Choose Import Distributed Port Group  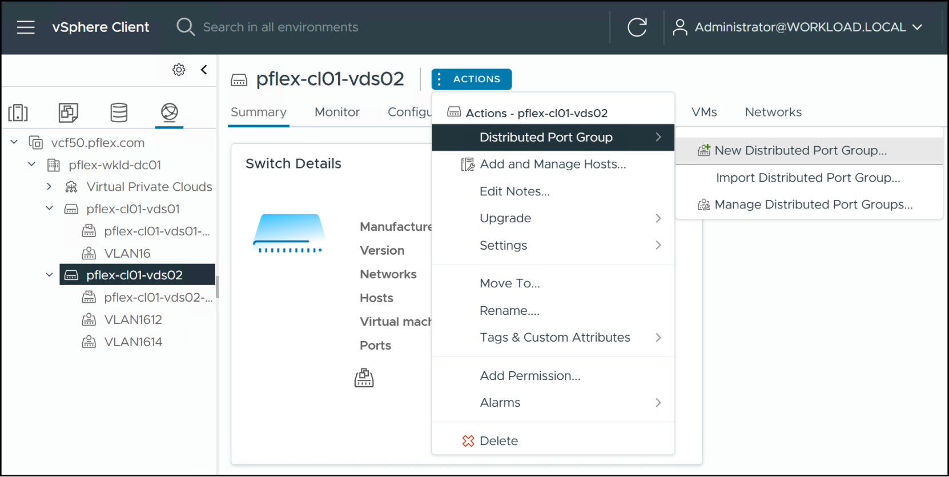click(x=809, y=178)
